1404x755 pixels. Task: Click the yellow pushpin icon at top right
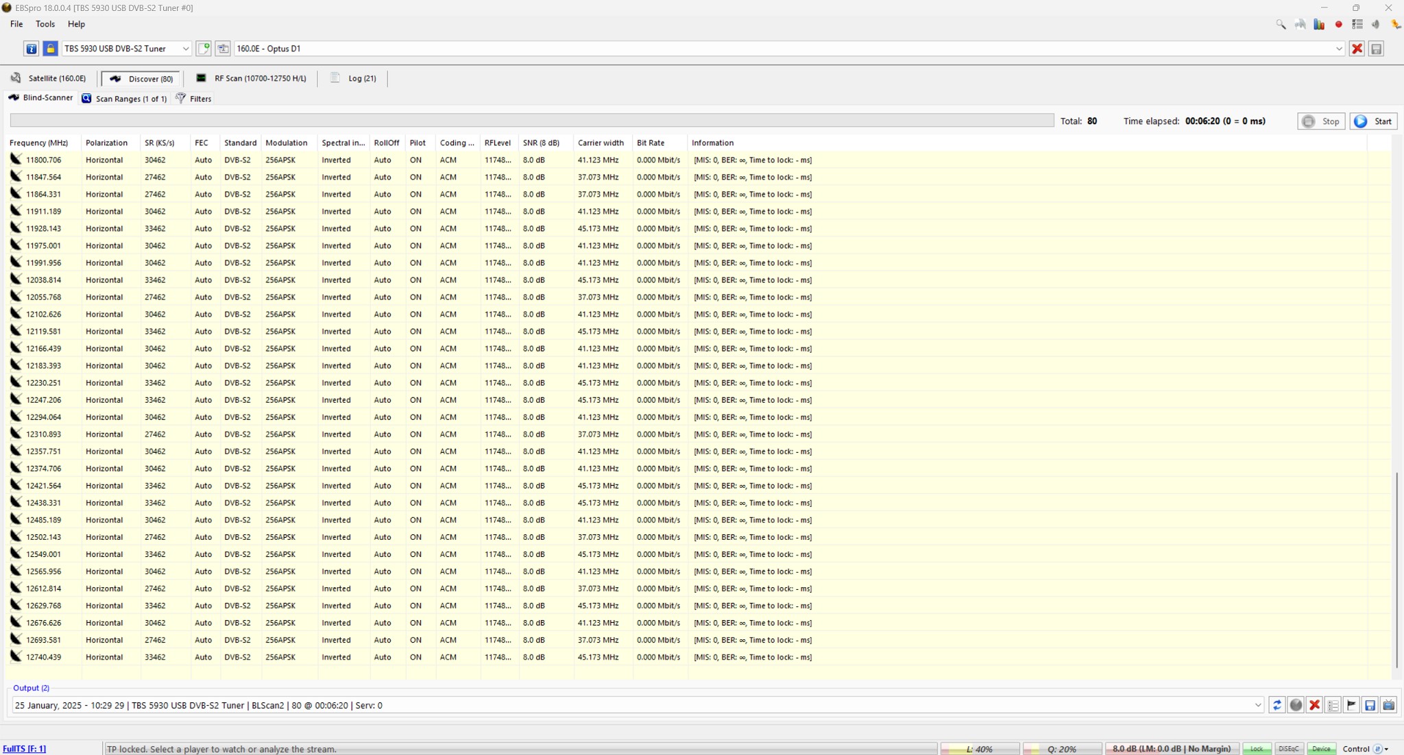[x=1396, y=25]
